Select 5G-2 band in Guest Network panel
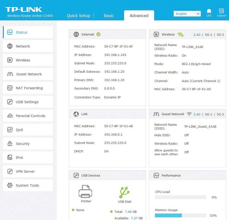229x220 pixels. 220,114
